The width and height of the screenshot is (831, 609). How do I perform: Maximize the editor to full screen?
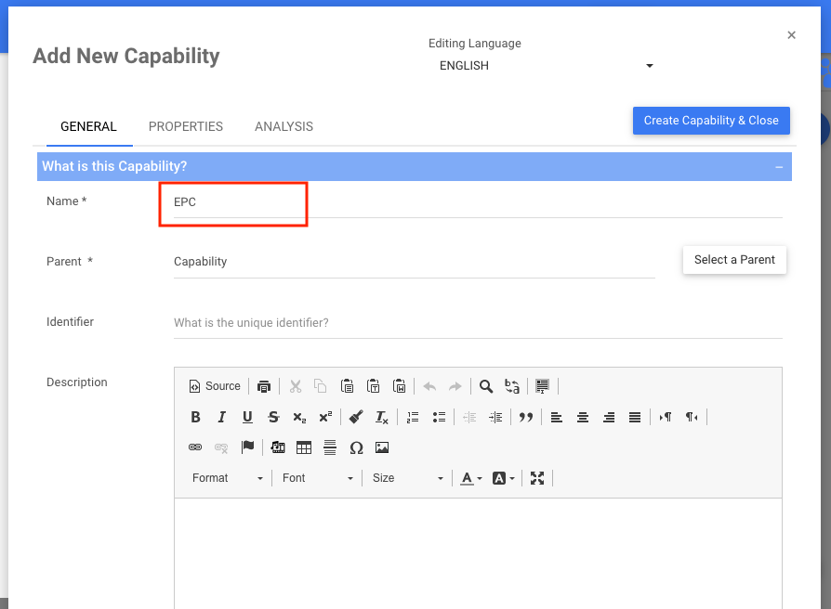pos(537,478)
